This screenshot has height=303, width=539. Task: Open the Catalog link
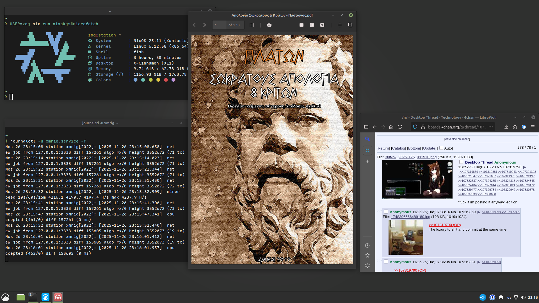(x=398, y=148)
